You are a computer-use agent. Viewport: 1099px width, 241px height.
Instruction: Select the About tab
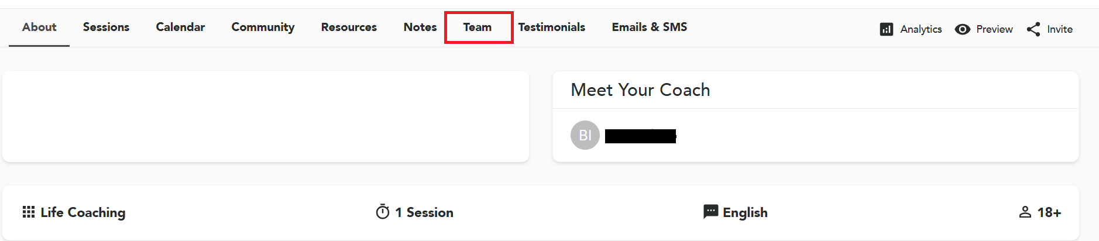pos(39,27)
